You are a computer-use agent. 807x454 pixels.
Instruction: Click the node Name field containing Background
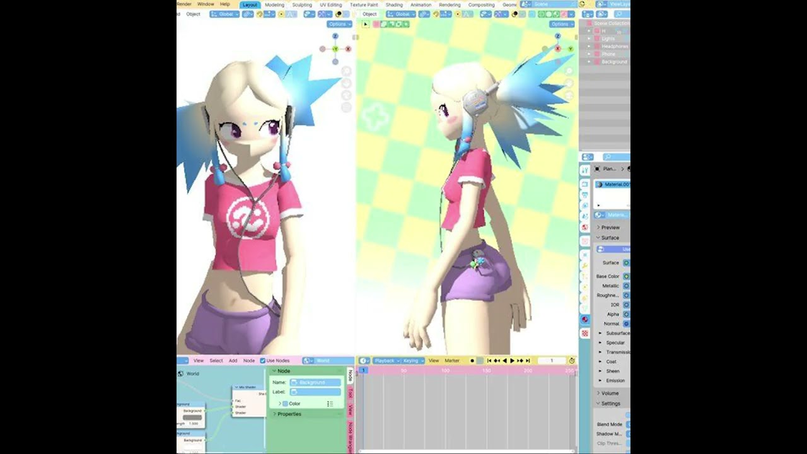coord(315,382)
